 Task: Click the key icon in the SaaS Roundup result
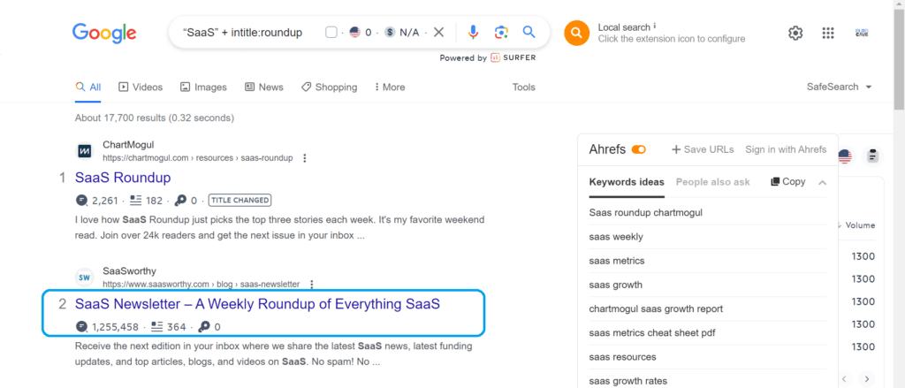180,201
